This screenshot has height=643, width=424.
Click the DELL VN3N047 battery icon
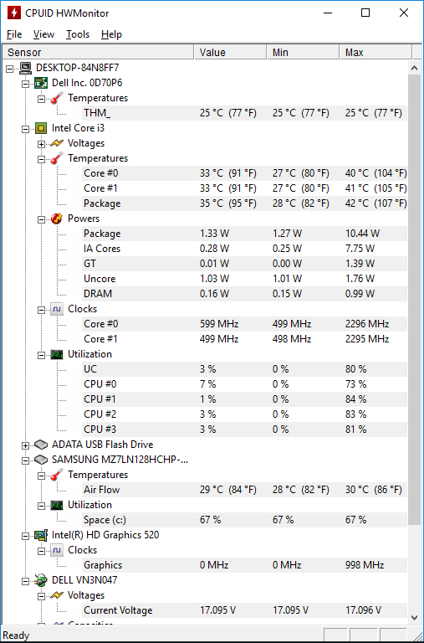(x=41, y=580)
